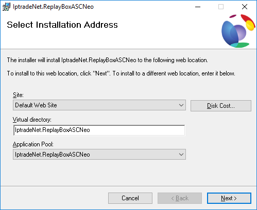
Task: Proceed with the Next button
Action: 229,198
